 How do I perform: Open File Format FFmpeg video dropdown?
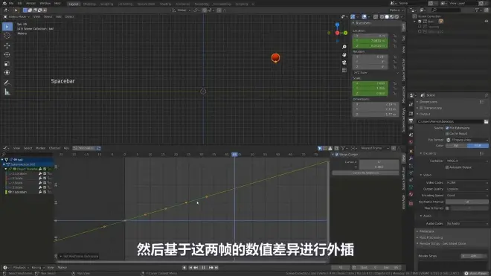coord(467,140)
